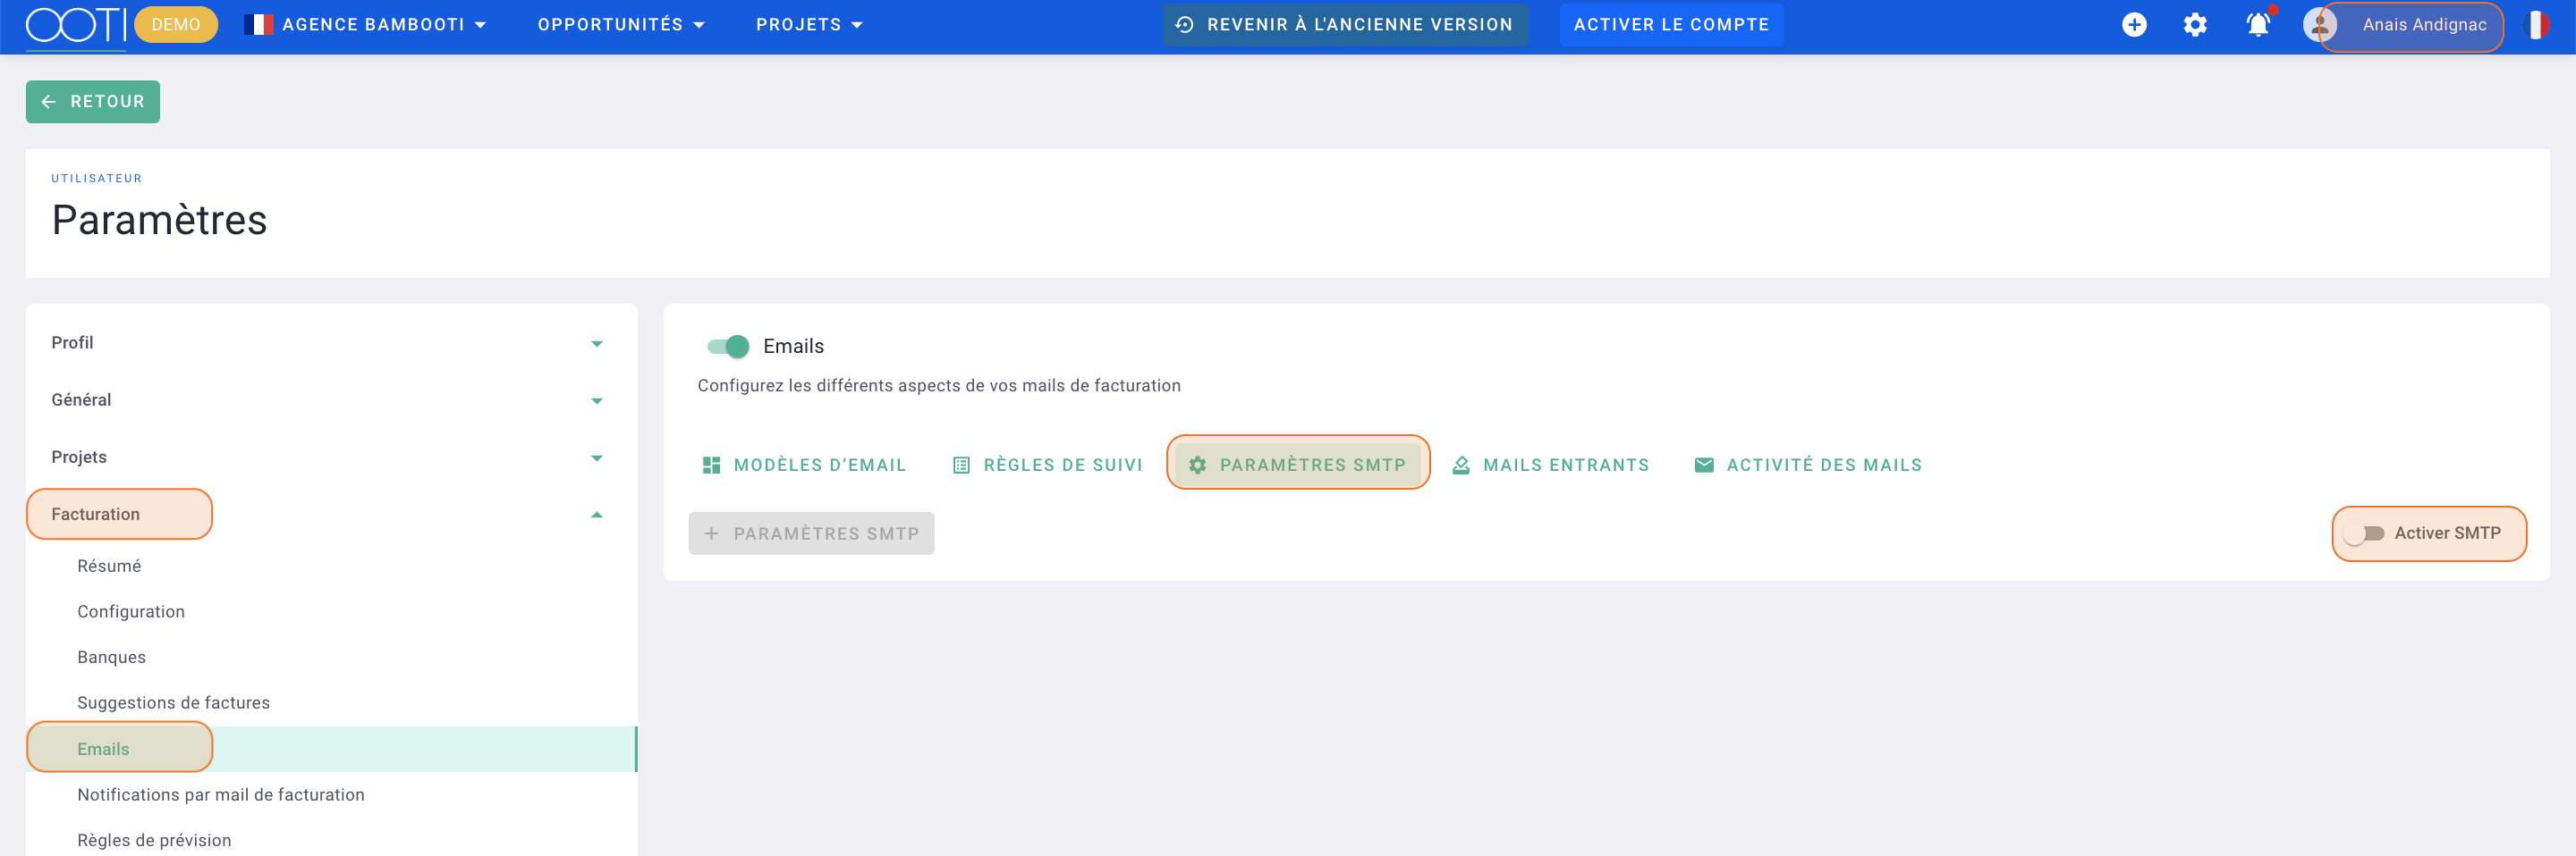Toggle the Emails switch off
Screen dimensions: 2576x856
coord(728,347)
